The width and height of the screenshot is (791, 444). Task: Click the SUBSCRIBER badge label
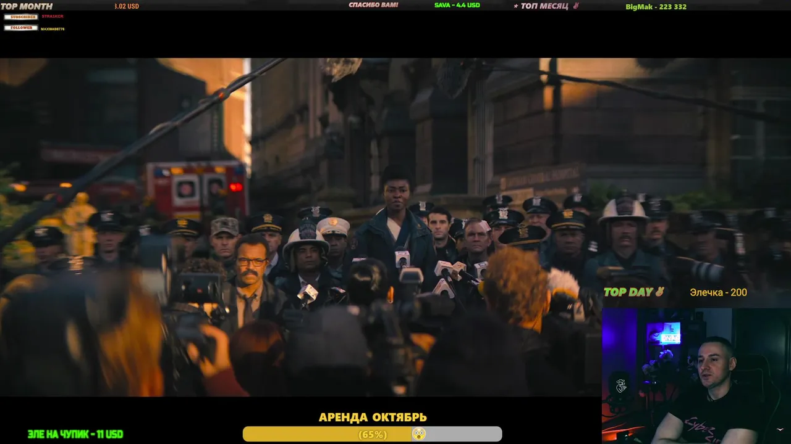(21, 17)
